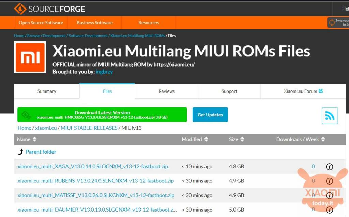Switch to the Files tab
Screen dimensions: 349x217
tap(107, 91)
